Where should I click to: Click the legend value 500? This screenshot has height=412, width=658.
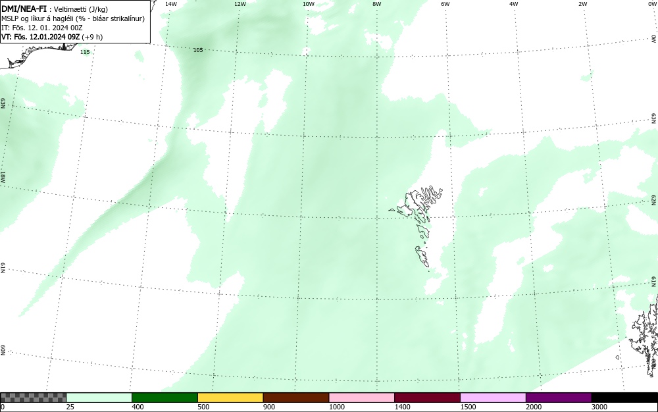(x=203, y=407)
